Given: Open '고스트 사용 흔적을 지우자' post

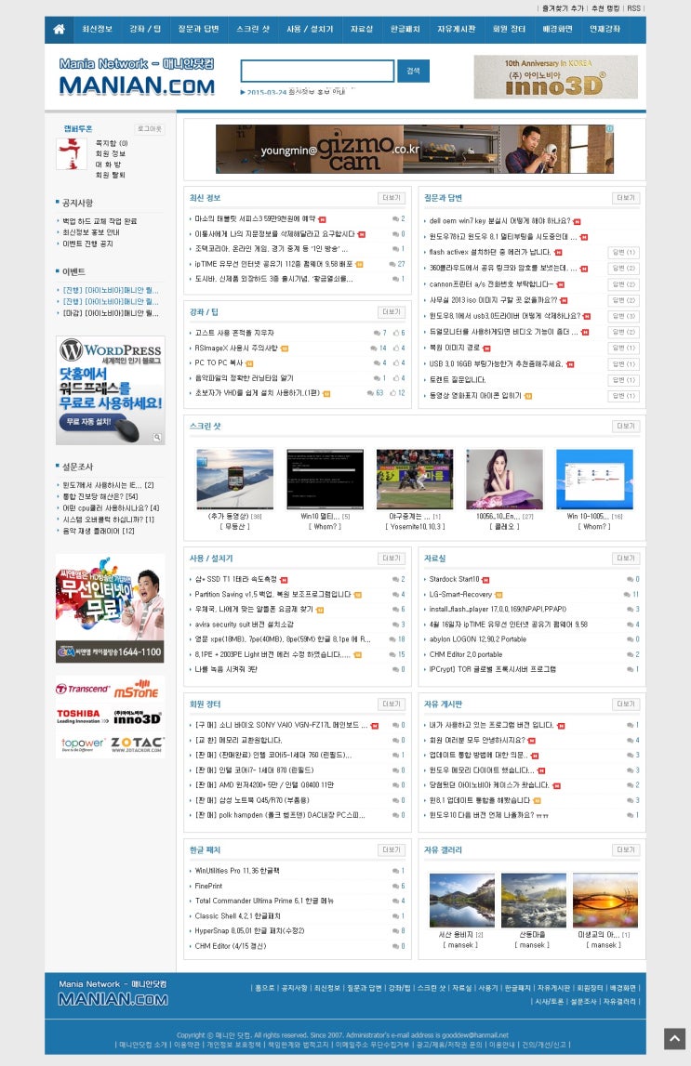Looking at the screenshot, I should pos(234,333).
